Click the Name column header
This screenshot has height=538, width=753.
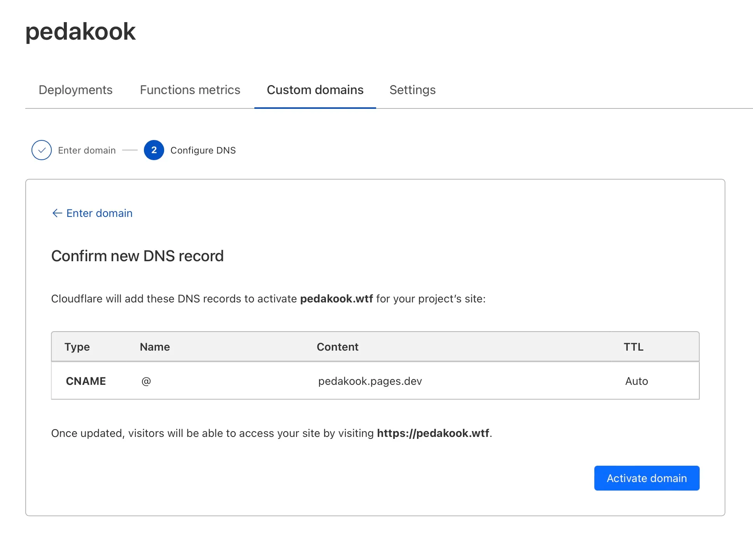[155, 347]
